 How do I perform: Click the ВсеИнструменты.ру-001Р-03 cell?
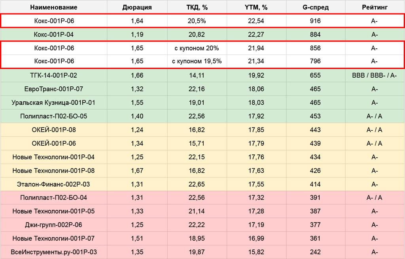point(54,252)
